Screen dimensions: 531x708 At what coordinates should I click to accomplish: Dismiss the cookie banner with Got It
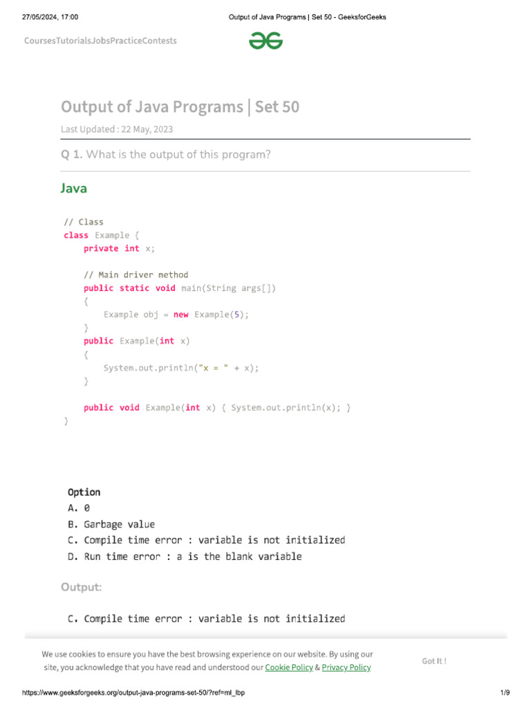tap(434, 661)
